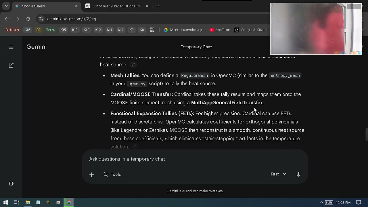This screenshot has height=207, width=368.
Task: Expand the Fast model selector dropdown
Action: (x=278, y=174)
